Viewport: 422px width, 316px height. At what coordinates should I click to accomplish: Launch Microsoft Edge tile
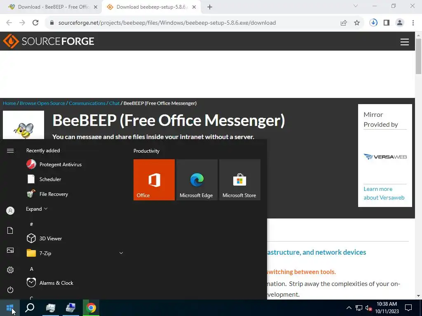[x=197, y=180]
